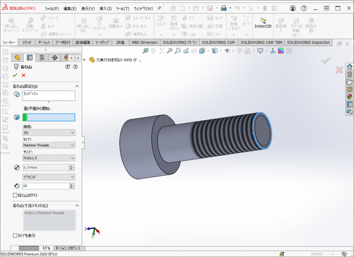Screen dimensions: 354x257
Task: Enable the ねじ山のクラス checkbox
Action: 15,195
